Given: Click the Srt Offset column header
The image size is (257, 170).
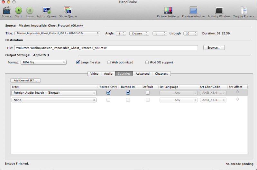Looking at the screenshot, I should point(237,87).
